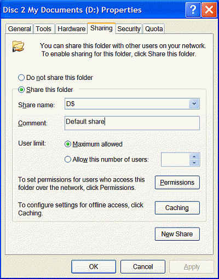Switch to the Tools tab

43,29
